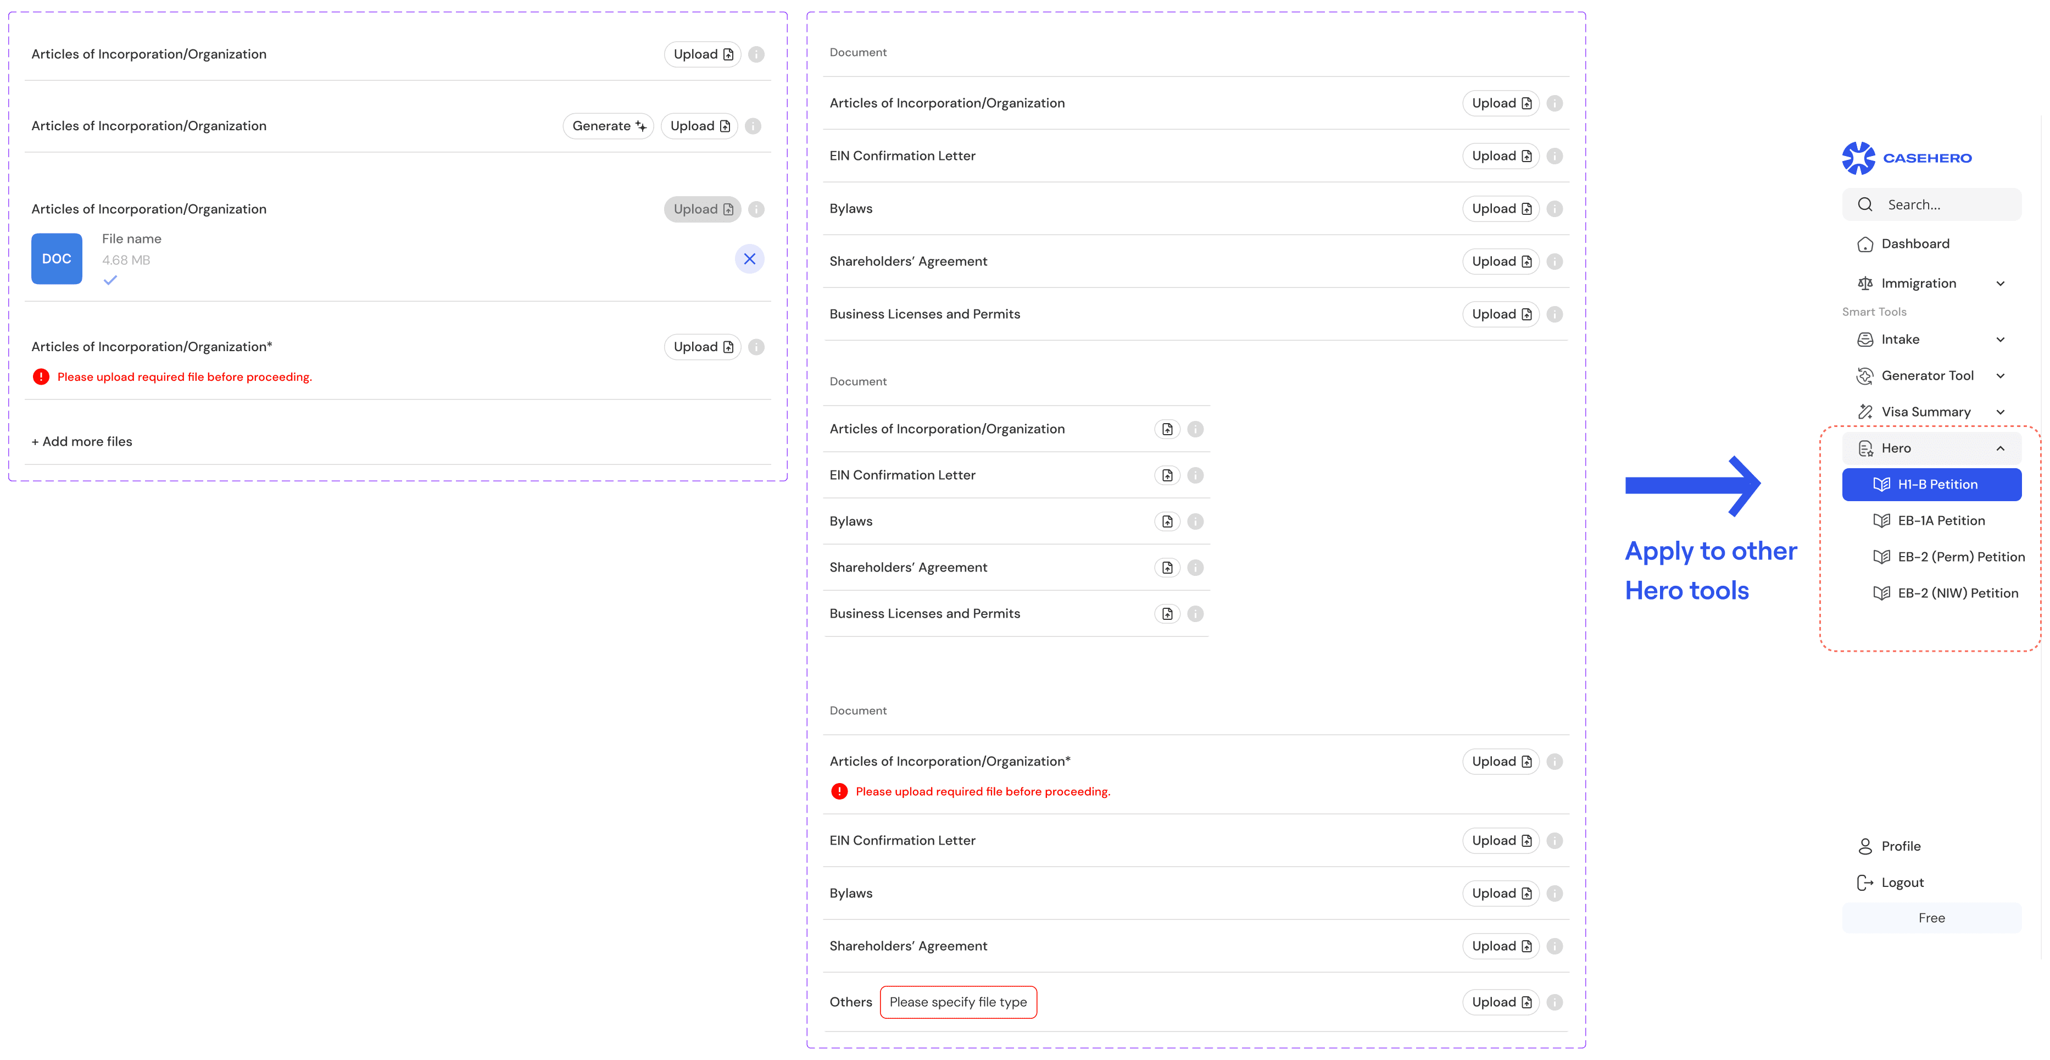The image size is (2050, 1060).
Task: Click info icon beside Generate and Upload buttons
Action: click(753, 126)
